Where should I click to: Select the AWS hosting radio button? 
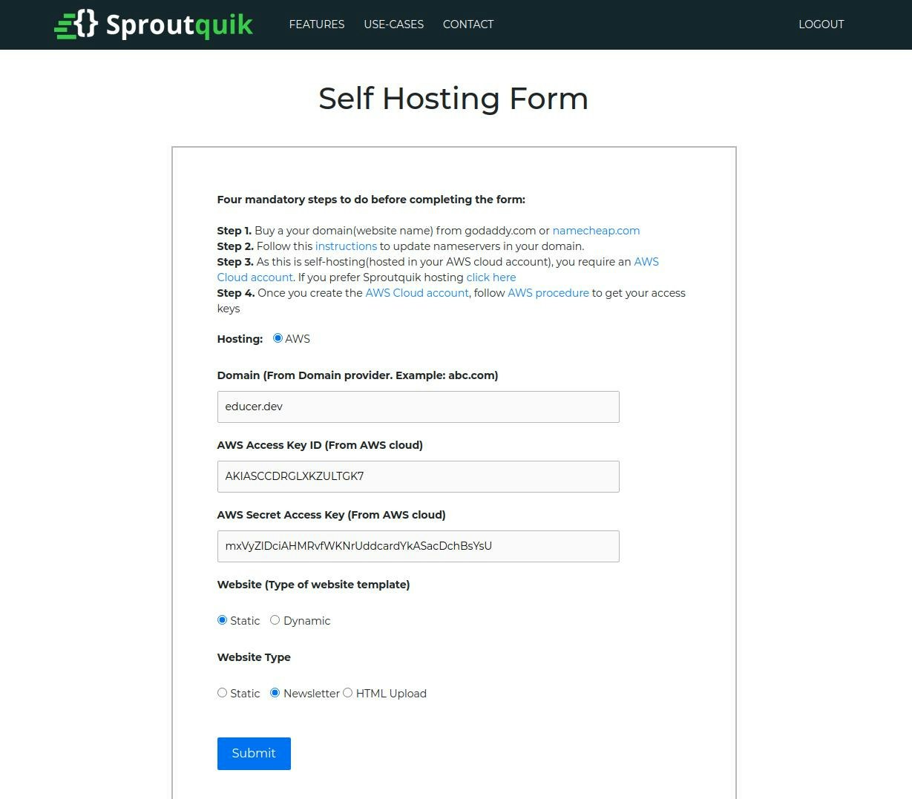pyautogui.click(x=278, y=338)
